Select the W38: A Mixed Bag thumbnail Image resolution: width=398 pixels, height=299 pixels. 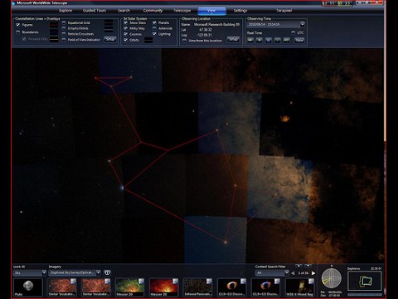(x=299, y=287)
